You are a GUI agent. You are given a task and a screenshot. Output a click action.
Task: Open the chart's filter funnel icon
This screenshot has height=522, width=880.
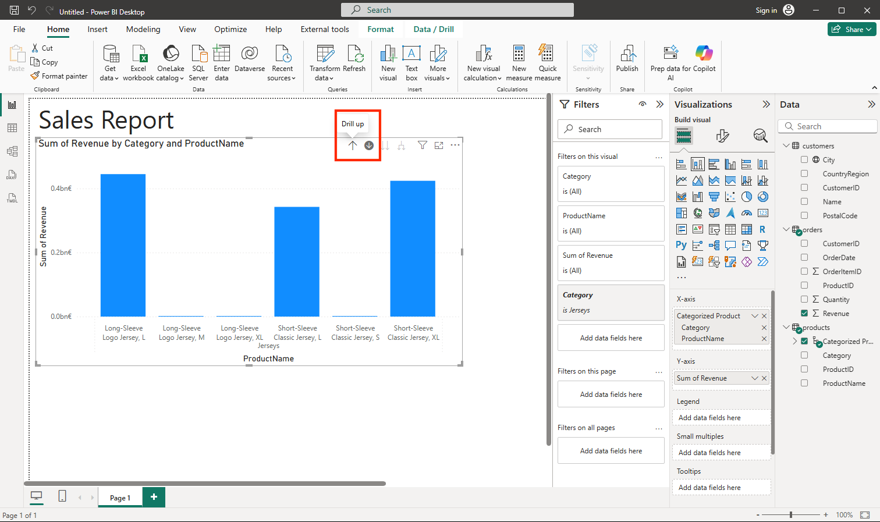coord(423,145)
